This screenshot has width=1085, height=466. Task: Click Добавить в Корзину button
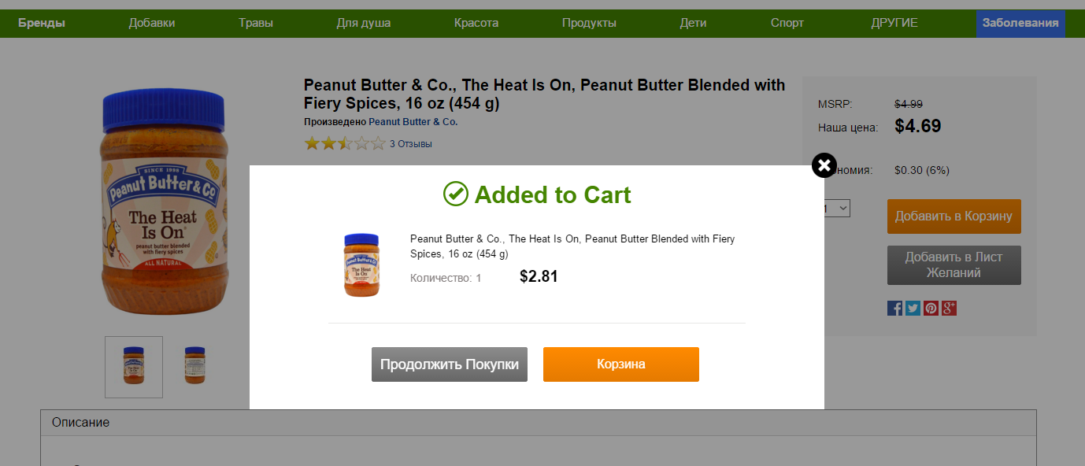coord(954,216)
